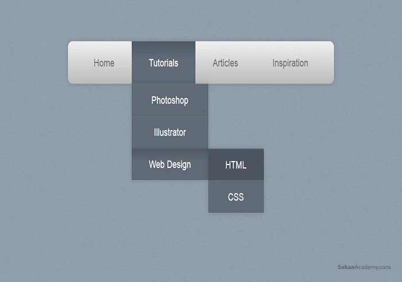Select the Illustrator submenu entry

(169, 132)
